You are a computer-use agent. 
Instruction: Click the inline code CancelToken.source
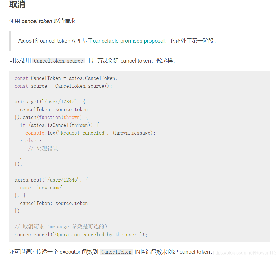click(x=59, y=61)
